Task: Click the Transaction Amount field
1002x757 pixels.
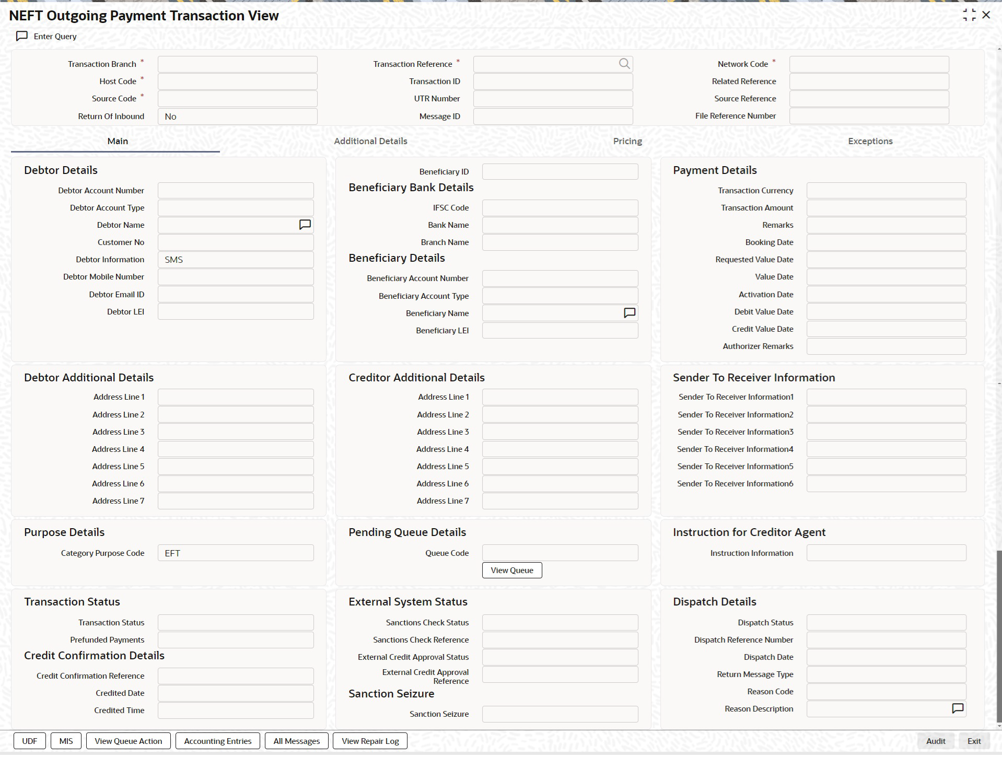Action: (x=886, y=208)
